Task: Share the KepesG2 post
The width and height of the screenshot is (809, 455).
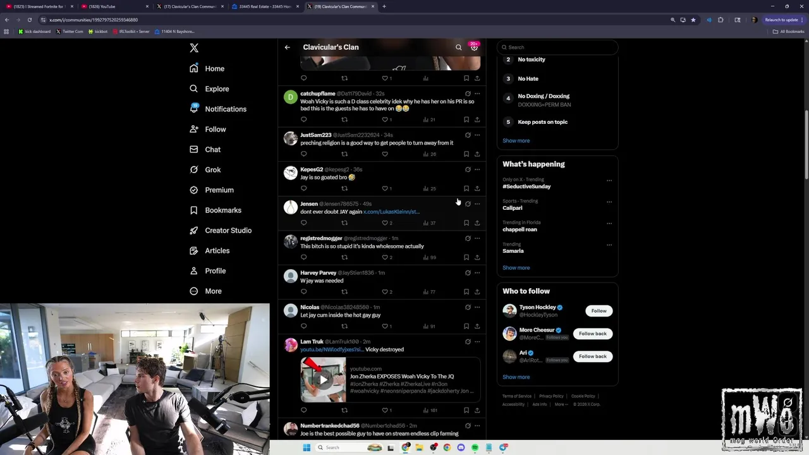Action: [477, 188]
